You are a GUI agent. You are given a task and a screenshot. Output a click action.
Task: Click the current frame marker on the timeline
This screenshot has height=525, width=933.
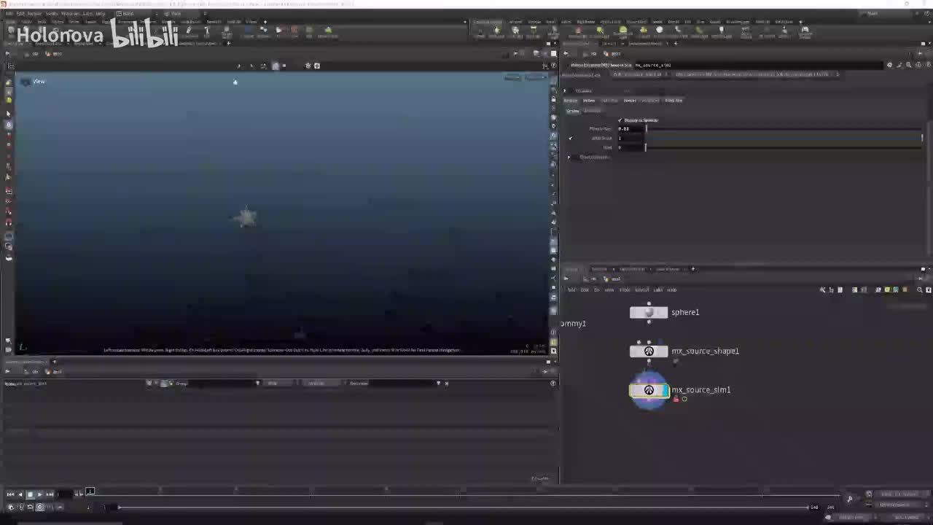click(x=90, y=491)
